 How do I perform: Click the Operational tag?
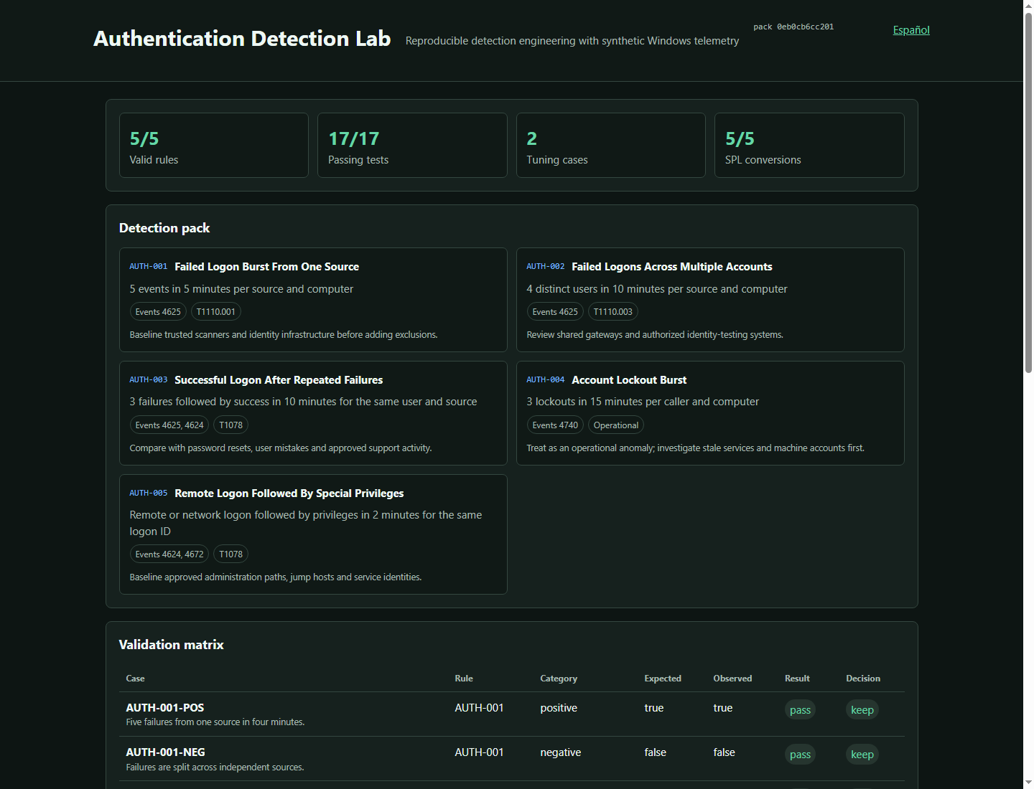point(616,425)
